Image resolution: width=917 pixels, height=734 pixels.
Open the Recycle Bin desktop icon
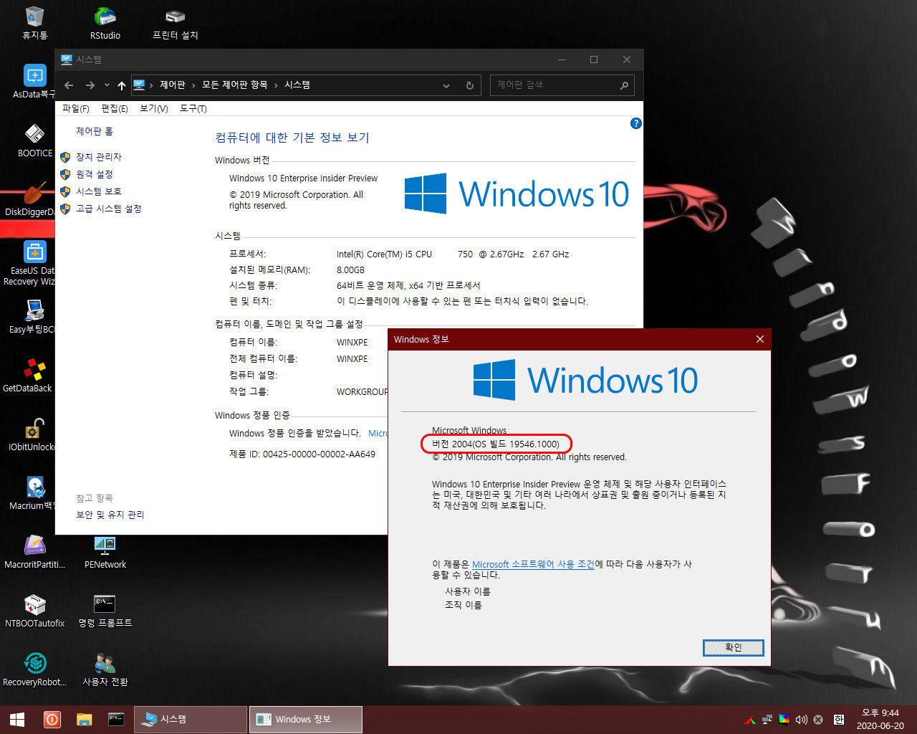pyautogui.click(x=34, y=23)
